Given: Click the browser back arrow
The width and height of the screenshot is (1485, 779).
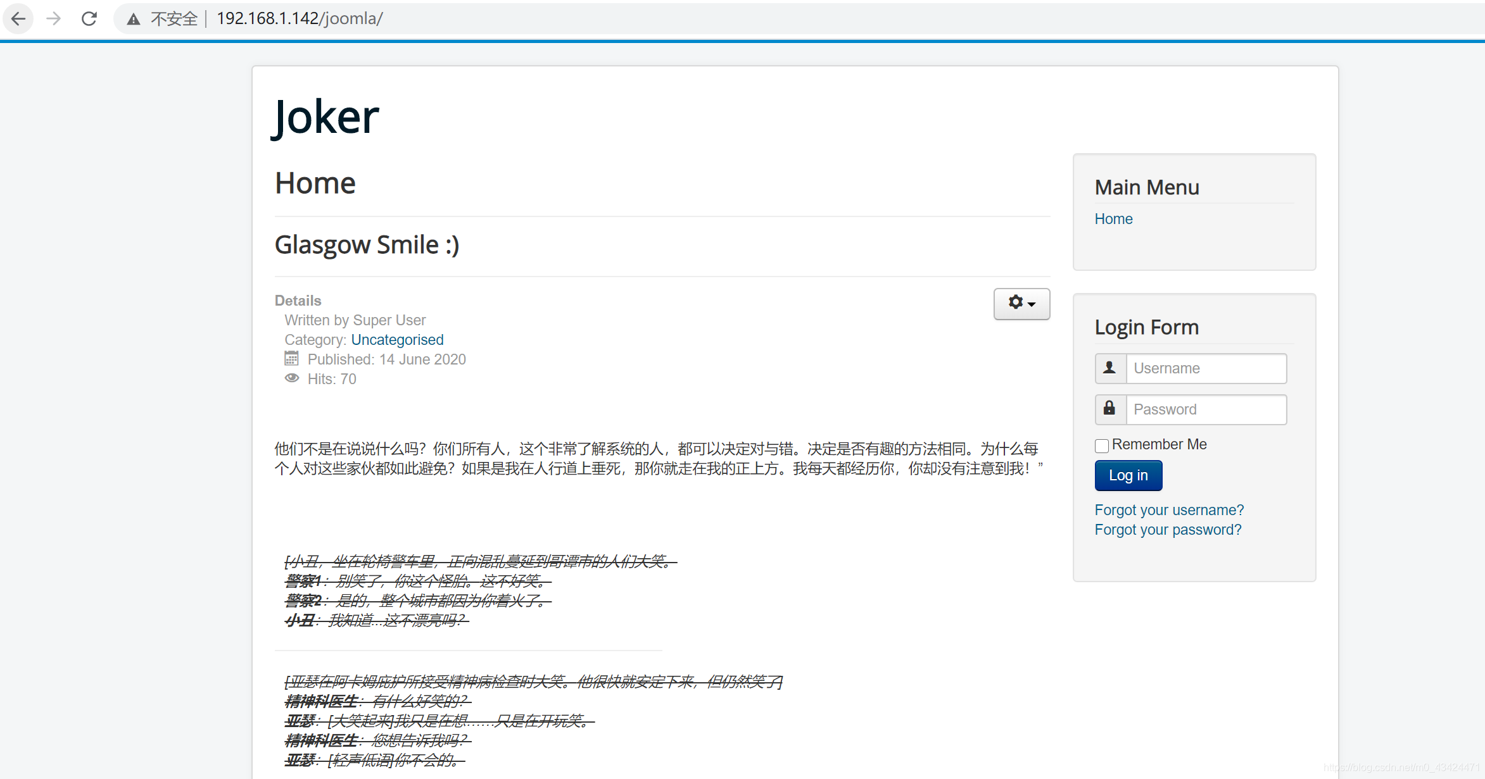Looking at the screenshot, I should pyautogui.click(x=18, y=19).
